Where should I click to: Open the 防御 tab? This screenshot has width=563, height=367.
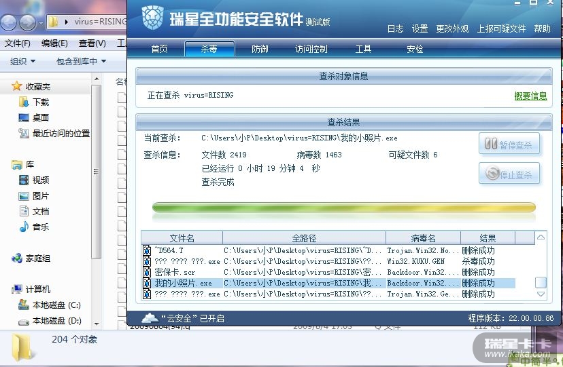(260, 49)
